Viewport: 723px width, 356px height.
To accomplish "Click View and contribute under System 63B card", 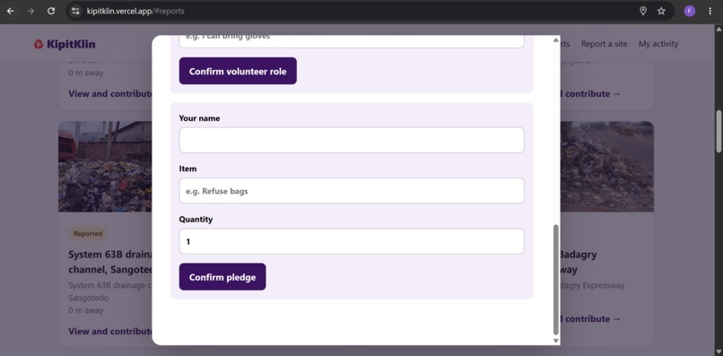I will (x=110, y=331).
